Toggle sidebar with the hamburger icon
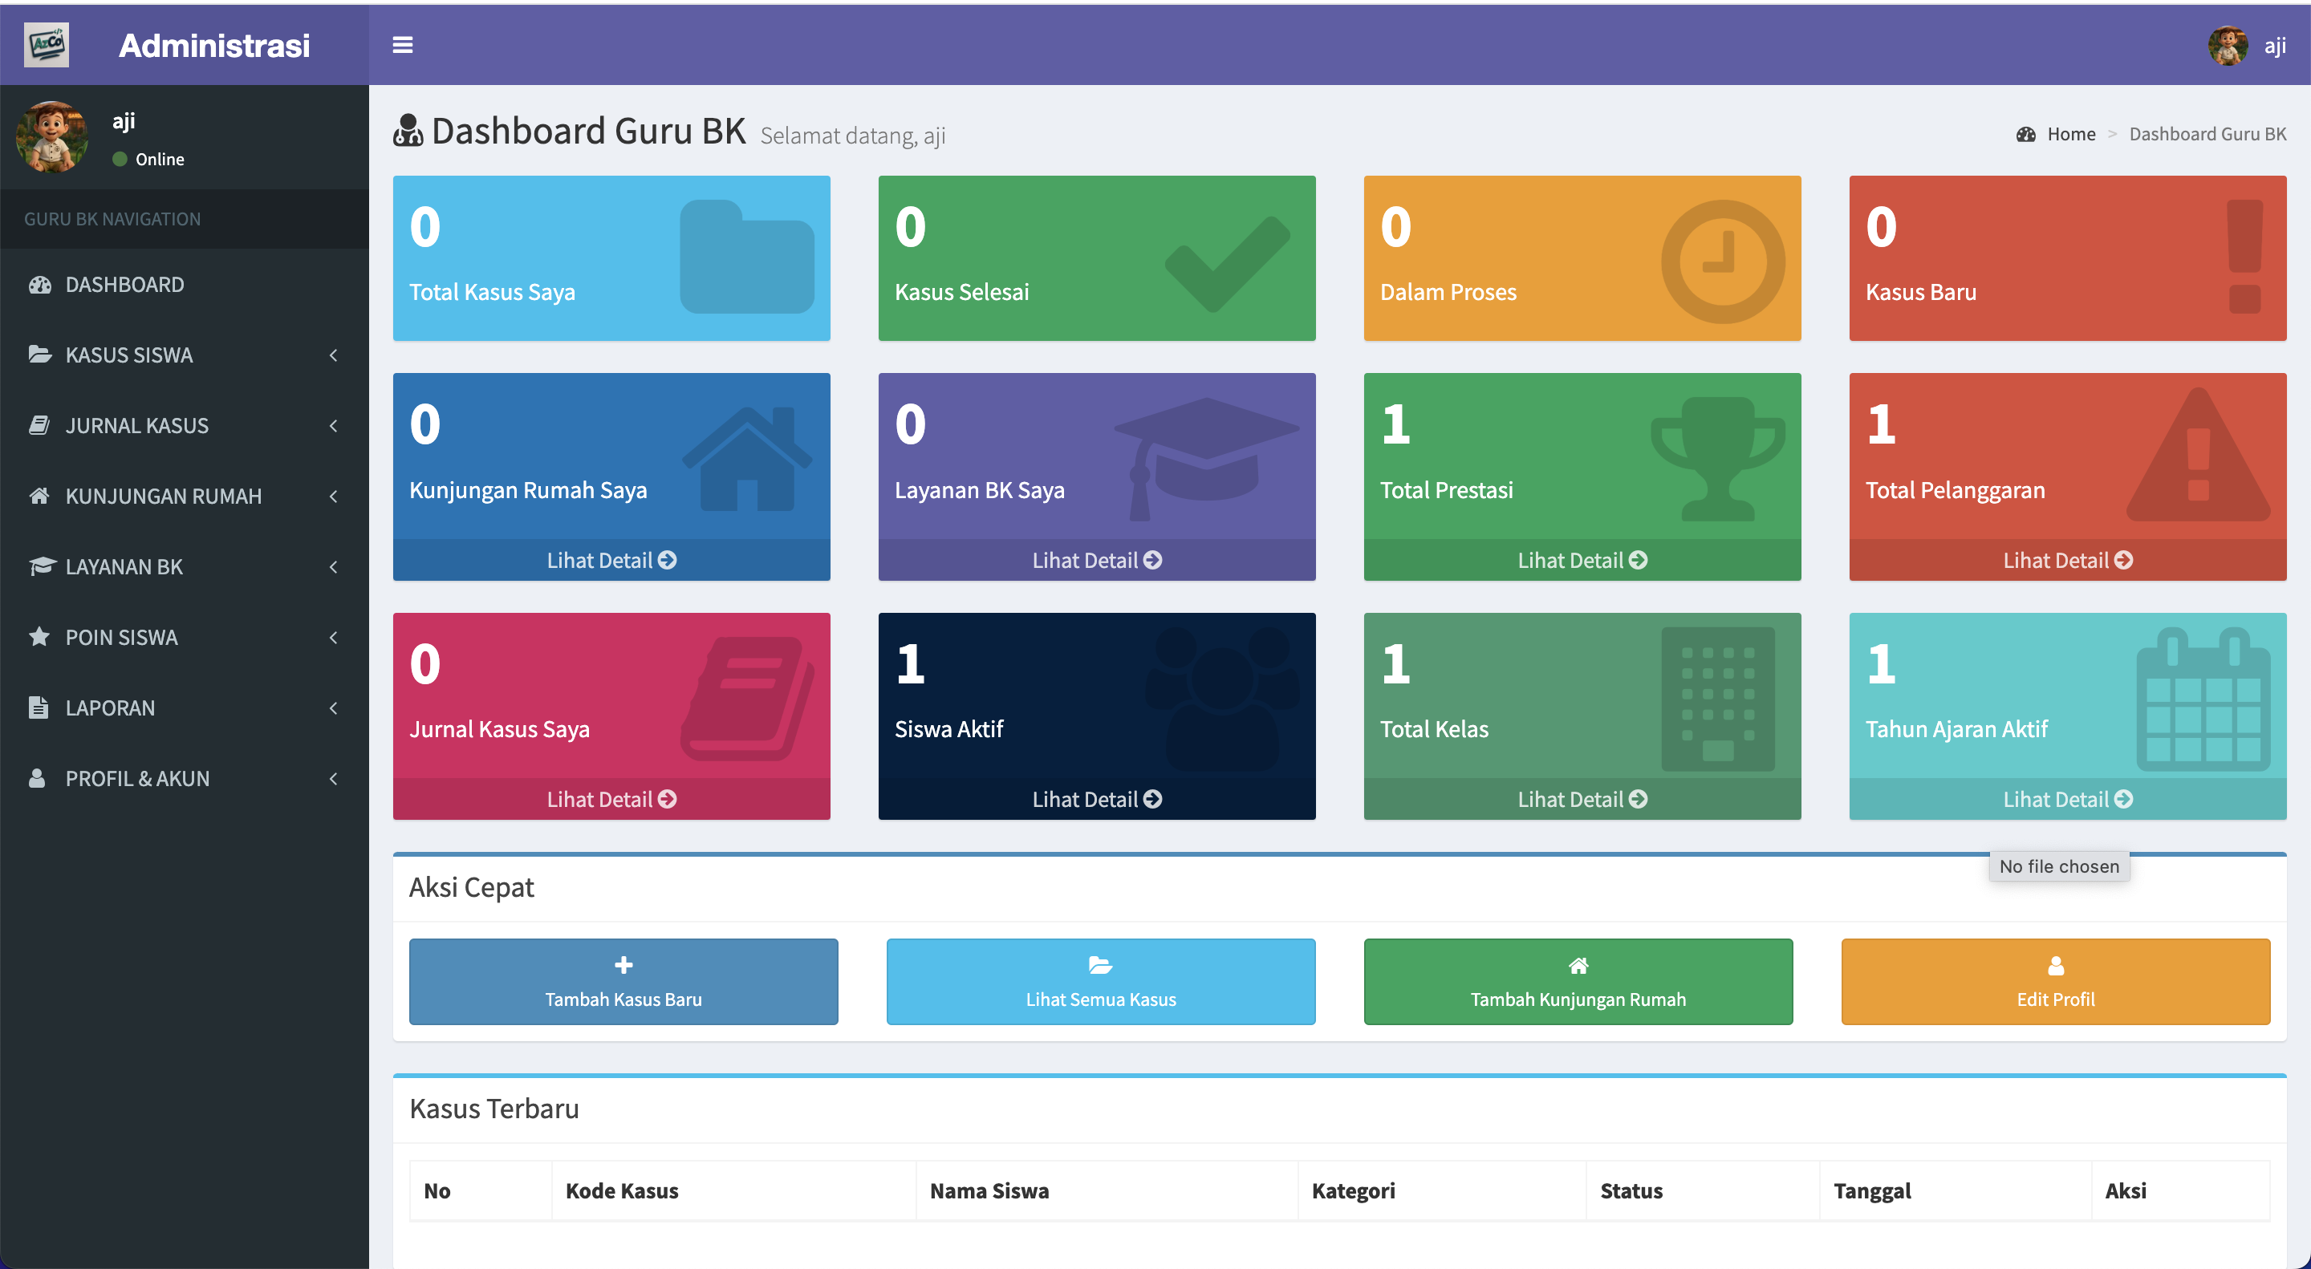 [402, 45]
